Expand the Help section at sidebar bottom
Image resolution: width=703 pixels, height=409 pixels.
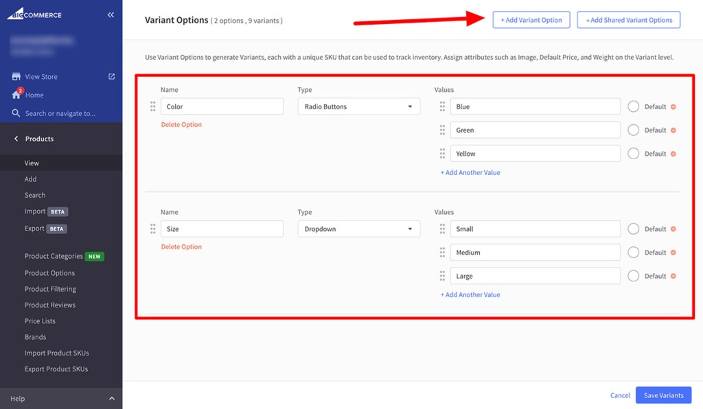tap(62, 398)
